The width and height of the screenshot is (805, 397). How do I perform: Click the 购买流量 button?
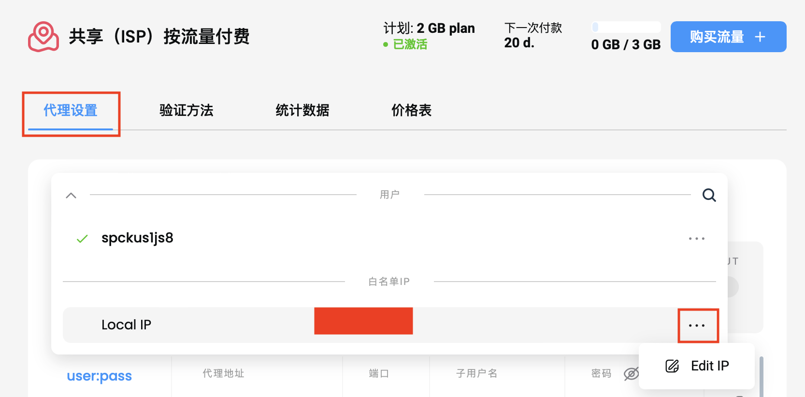[728, 37]
